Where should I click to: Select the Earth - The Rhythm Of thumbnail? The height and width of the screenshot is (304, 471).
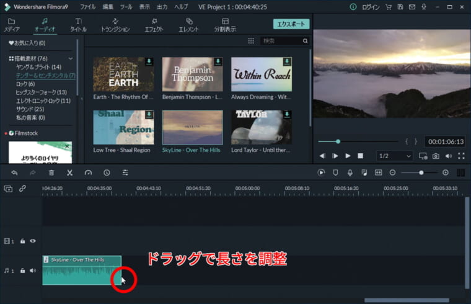point(123,74)
